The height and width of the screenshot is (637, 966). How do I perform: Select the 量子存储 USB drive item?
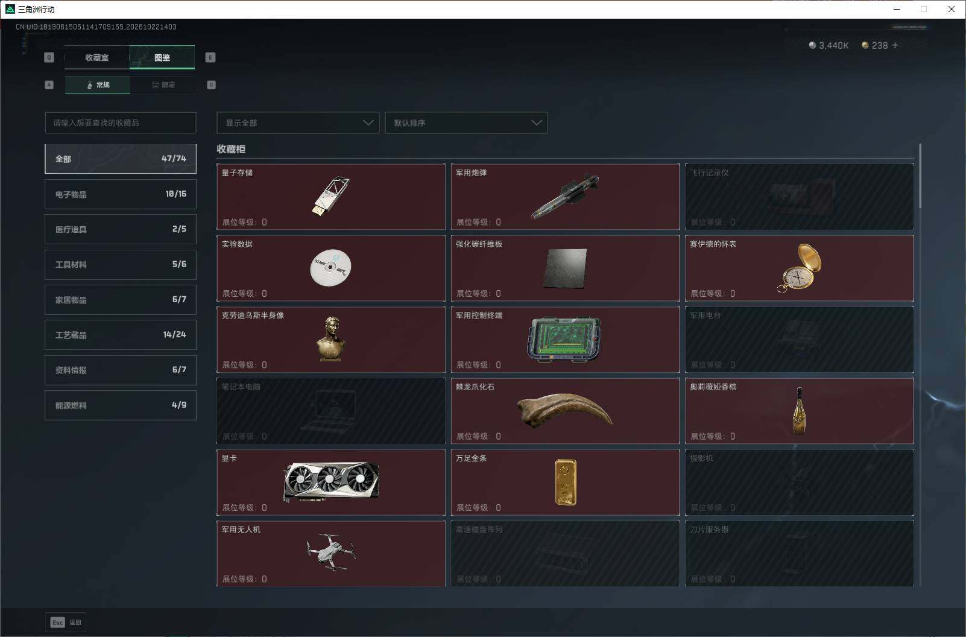(x=331, y=197)
